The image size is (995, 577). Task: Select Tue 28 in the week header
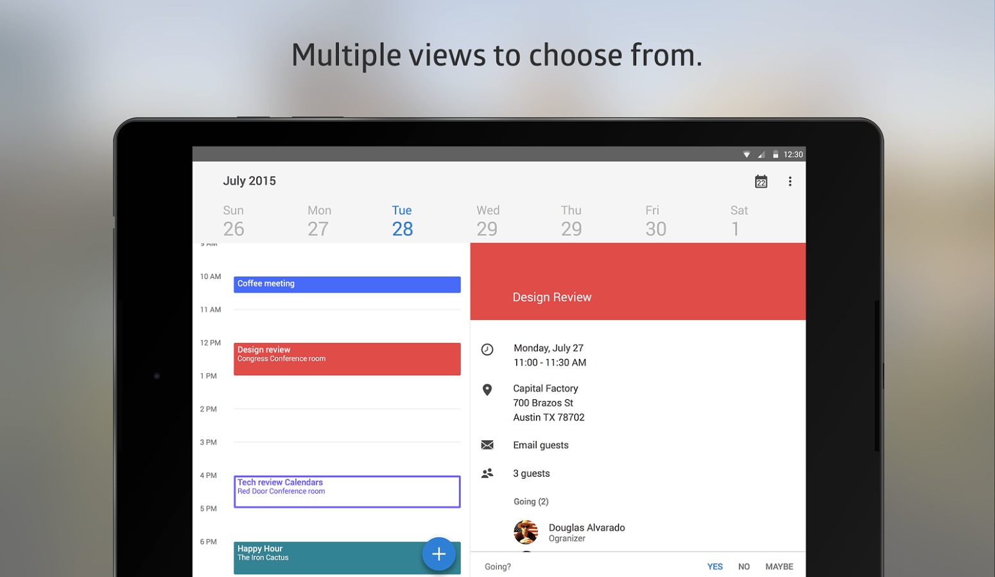tap(402, 221)
